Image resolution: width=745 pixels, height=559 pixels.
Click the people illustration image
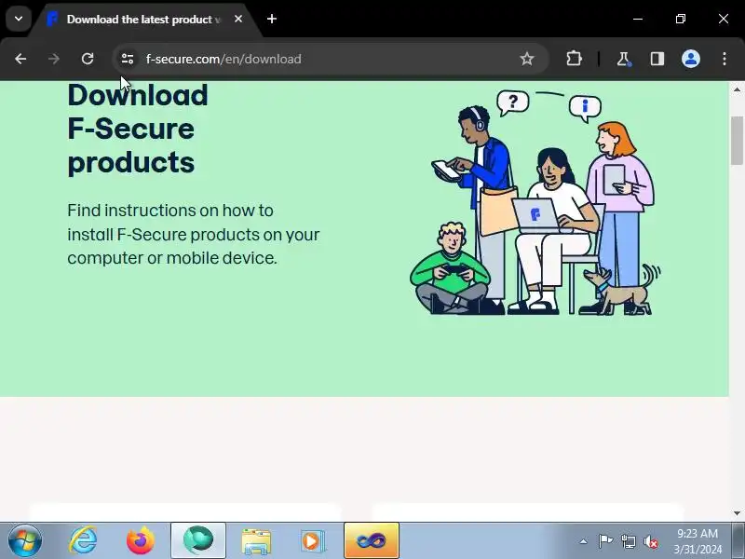(535, 202)
